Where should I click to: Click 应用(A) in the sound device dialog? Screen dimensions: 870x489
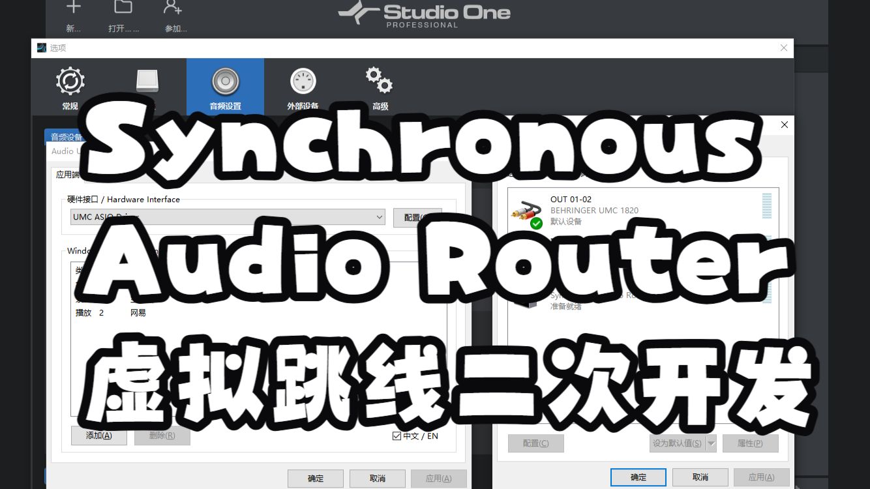pyautogui.click(x=762, y=477)
